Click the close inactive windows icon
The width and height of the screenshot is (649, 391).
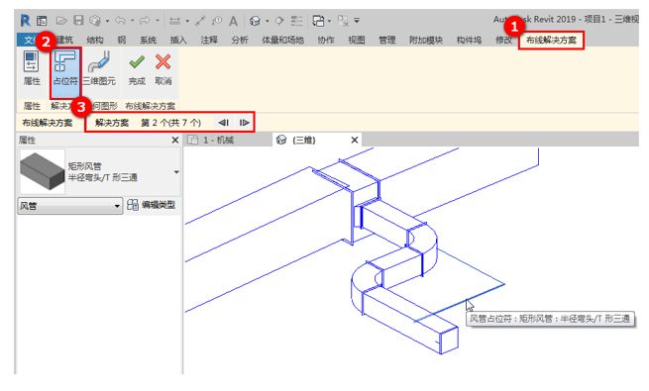pyautogui.click(x=343, y=20)
